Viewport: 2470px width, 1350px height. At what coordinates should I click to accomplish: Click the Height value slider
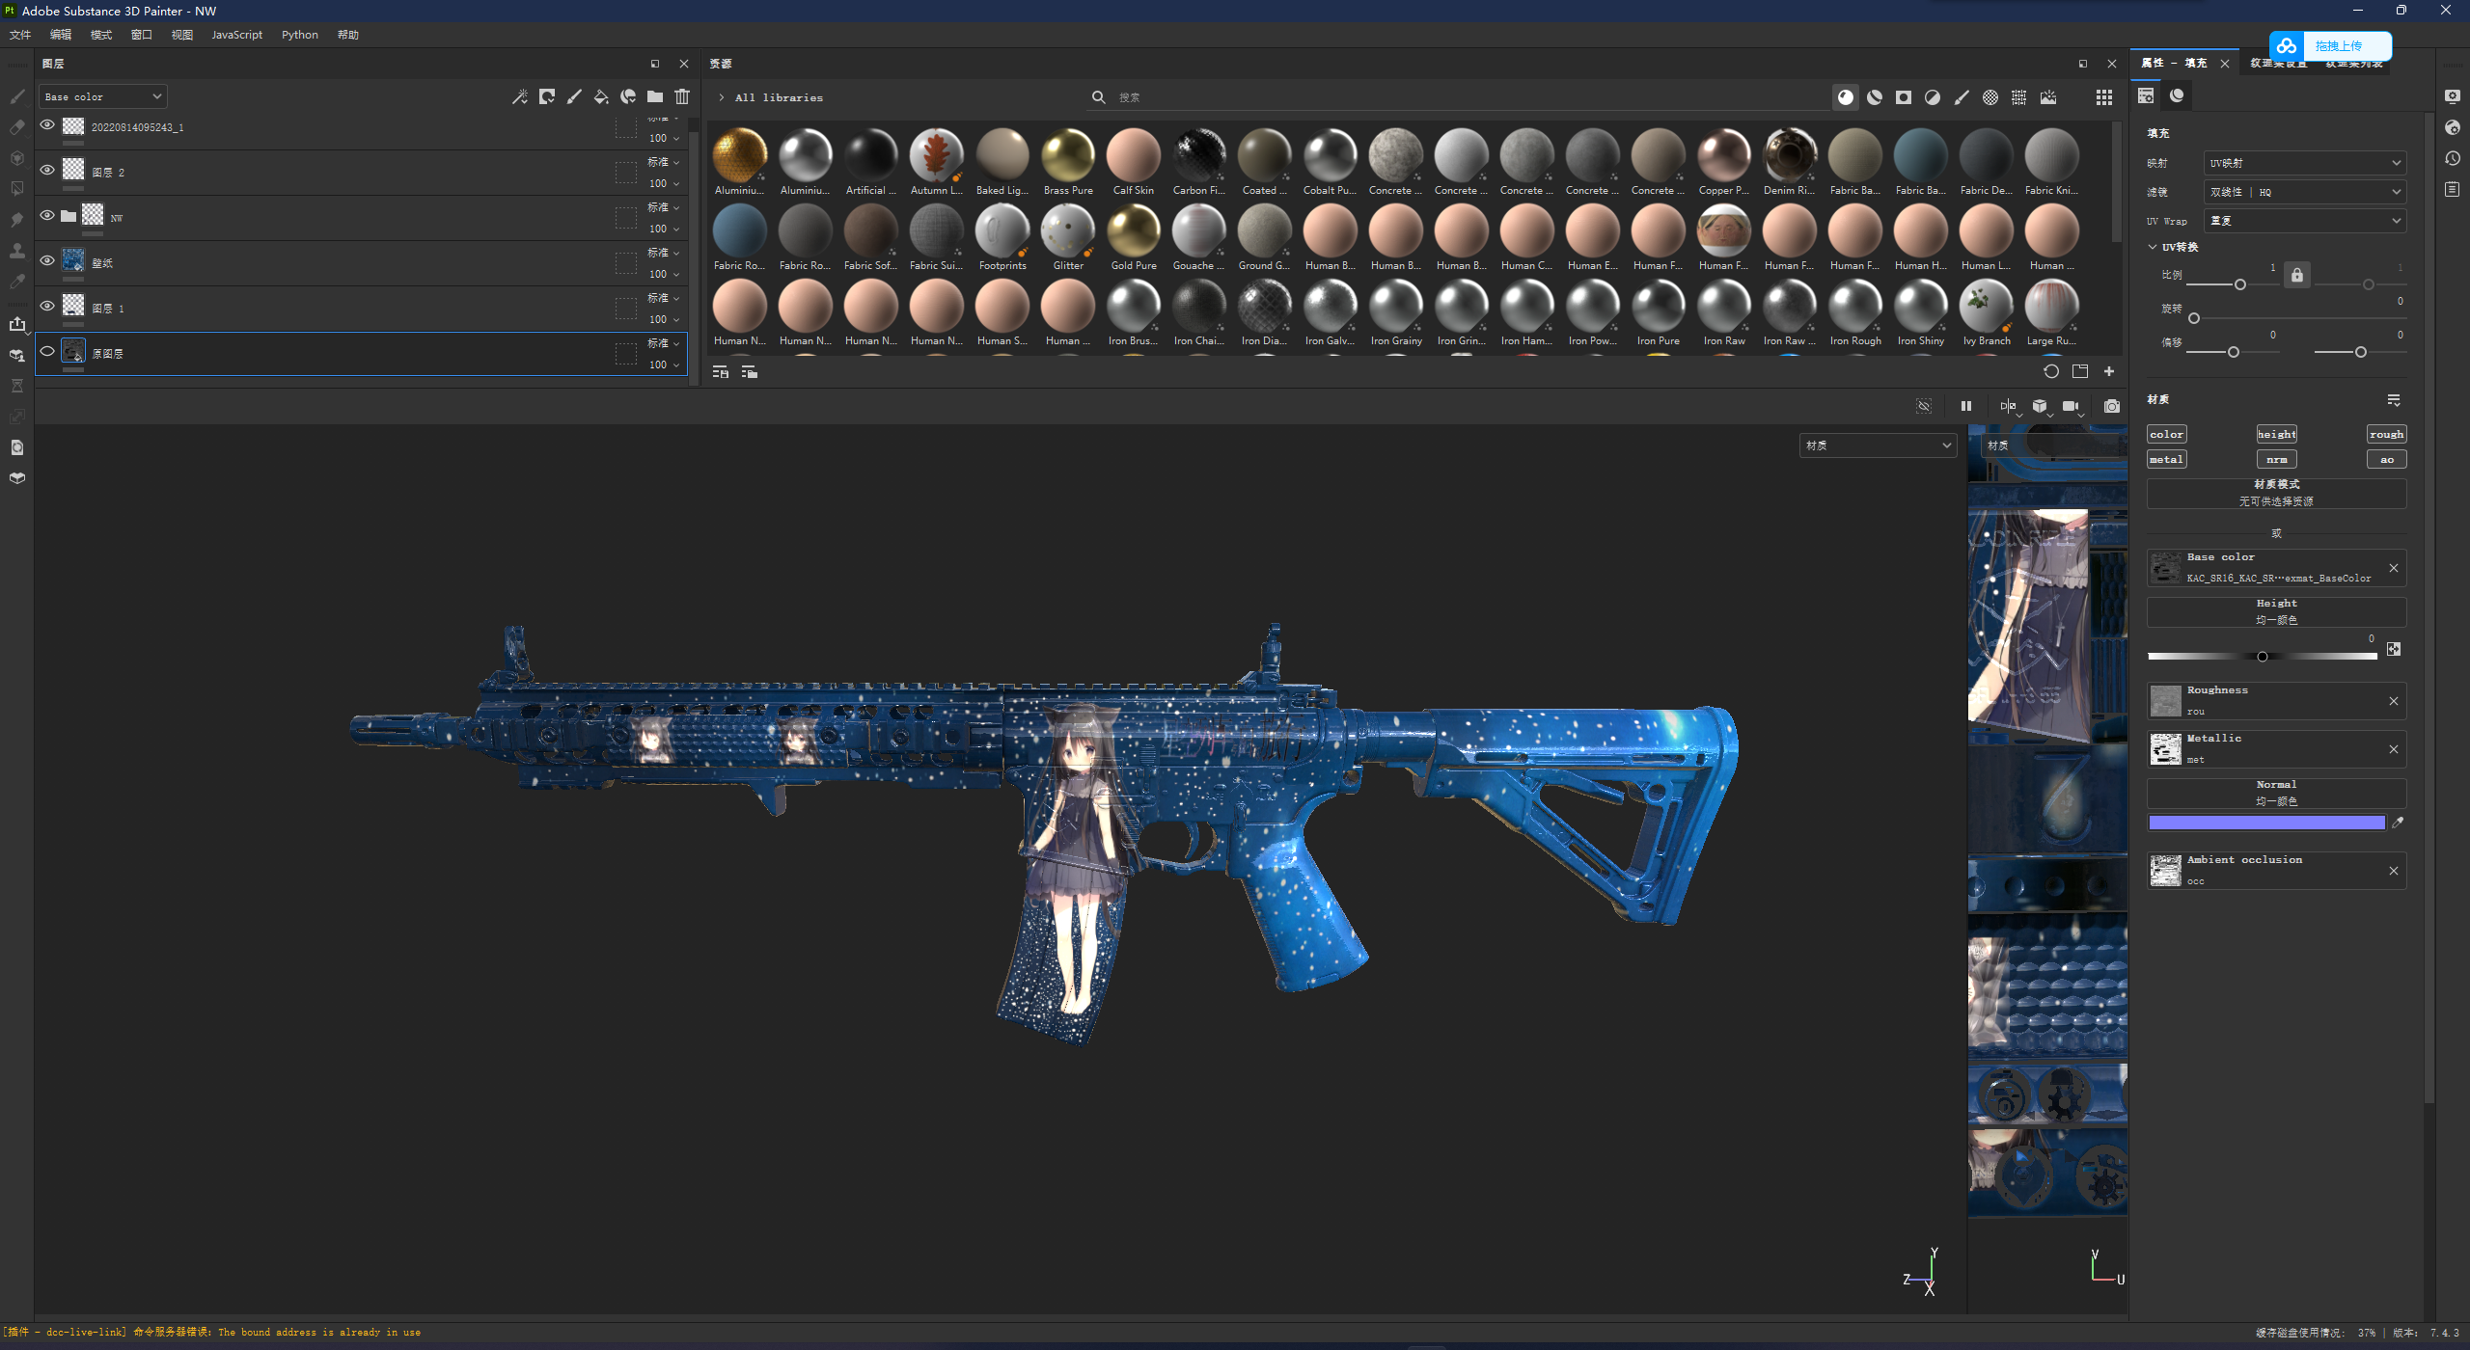point(2263,657)
